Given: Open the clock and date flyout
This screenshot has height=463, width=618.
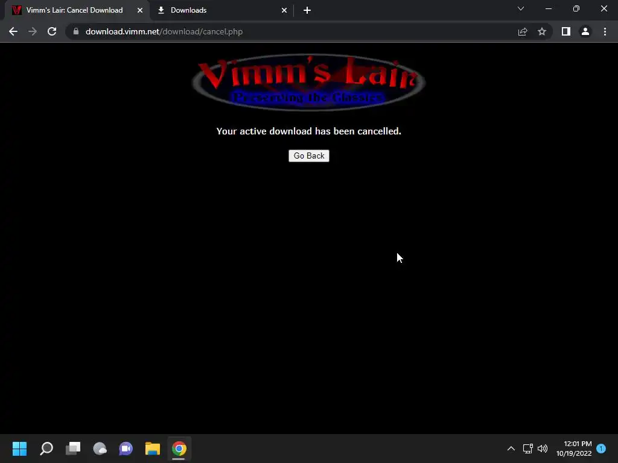Looking at the screenshot, I should pyautogui.click(x=574, y=449).
